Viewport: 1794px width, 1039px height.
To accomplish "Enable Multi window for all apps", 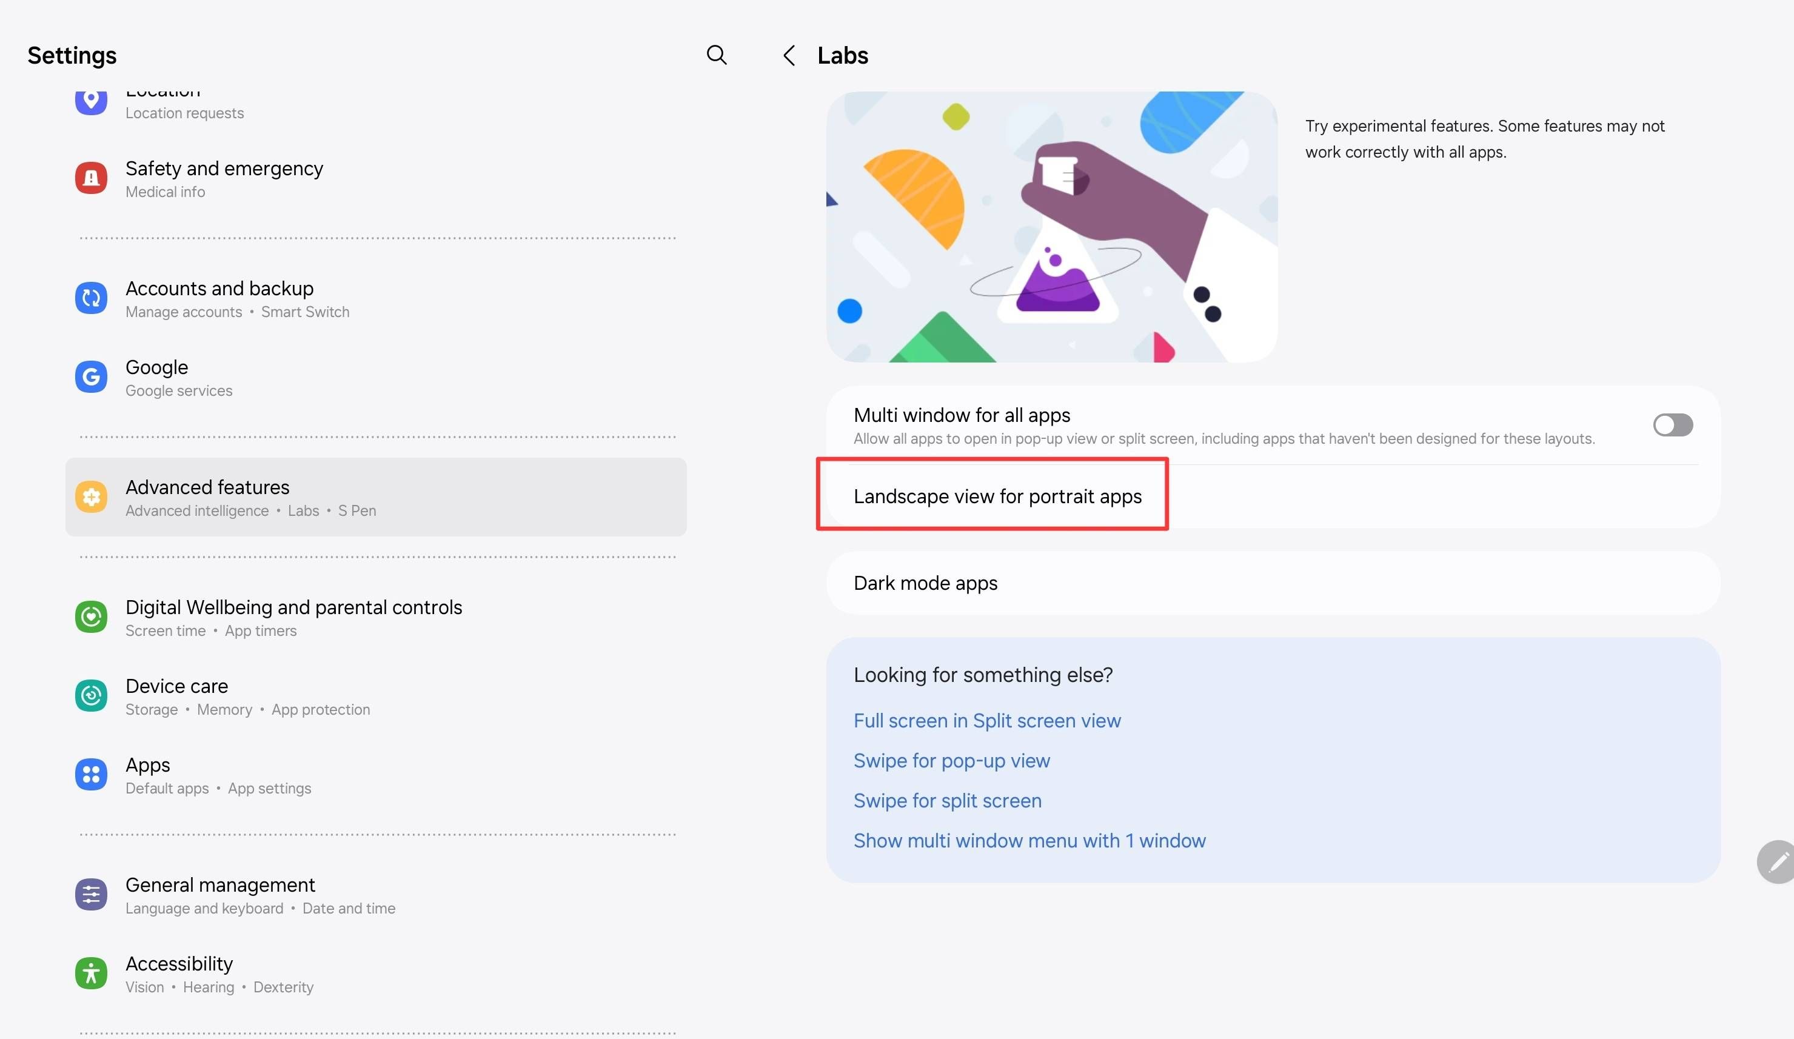I will tap(1672, 425).
